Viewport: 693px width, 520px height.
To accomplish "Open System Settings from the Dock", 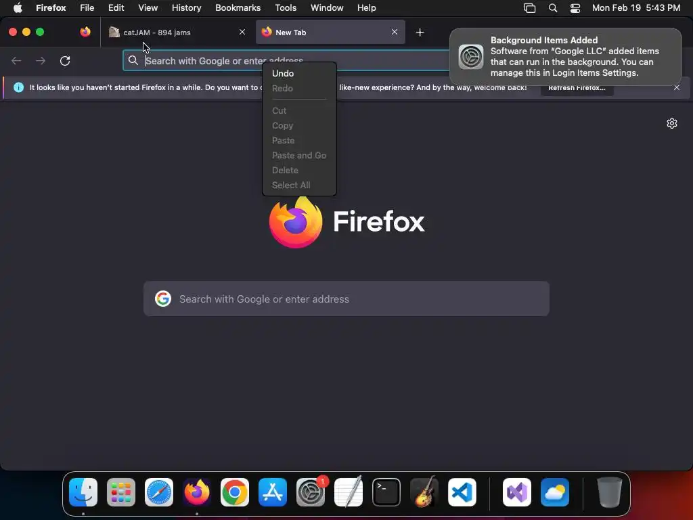I will coord(311,492).
